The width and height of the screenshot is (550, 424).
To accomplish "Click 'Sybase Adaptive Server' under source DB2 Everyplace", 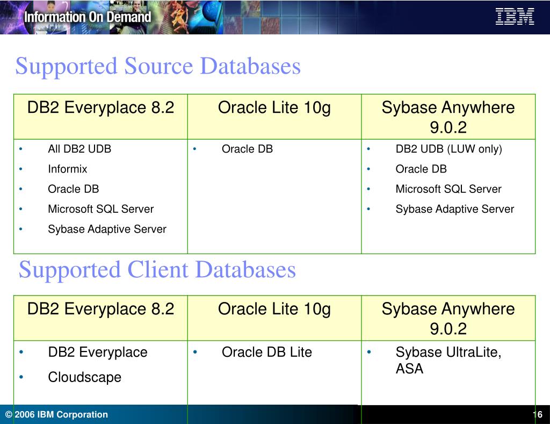I will tap(107, 229).
